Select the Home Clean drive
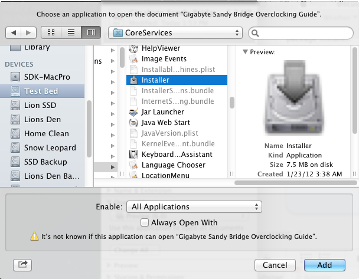 click(x=43, y=133)
